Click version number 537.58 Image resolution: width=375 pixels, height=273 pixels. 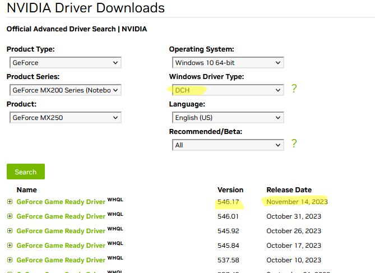[228, 260]
